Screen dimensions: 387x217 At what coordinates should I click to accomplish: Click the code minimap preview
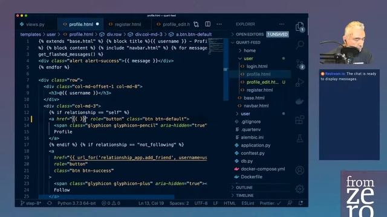215,46
